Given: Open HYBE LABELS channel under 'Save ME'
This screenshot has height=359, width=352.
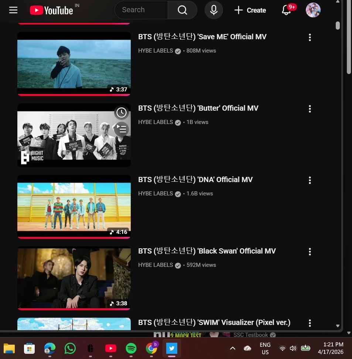Looking at the screenshot, I should point(156,51).
